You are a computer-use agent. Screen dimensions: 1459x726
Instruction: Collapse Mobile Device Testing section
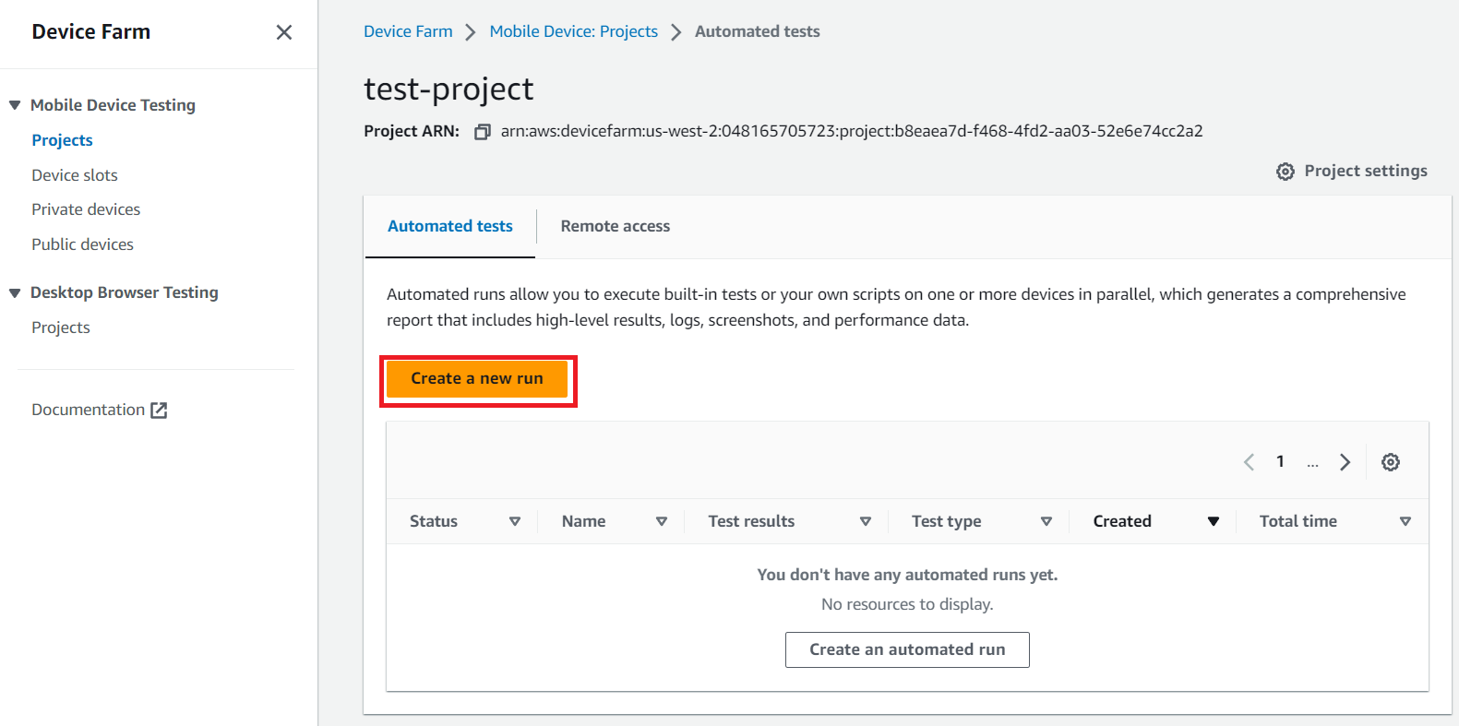[15, 105]
